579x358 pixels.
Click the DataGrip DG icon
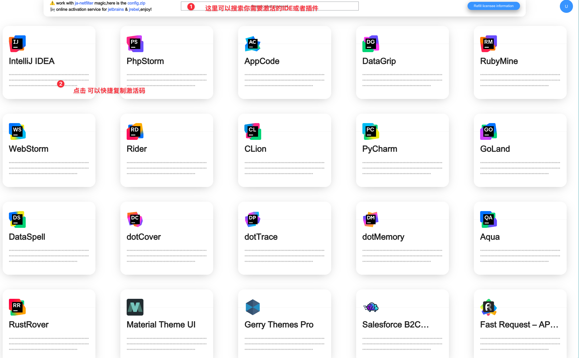[371, 44]
